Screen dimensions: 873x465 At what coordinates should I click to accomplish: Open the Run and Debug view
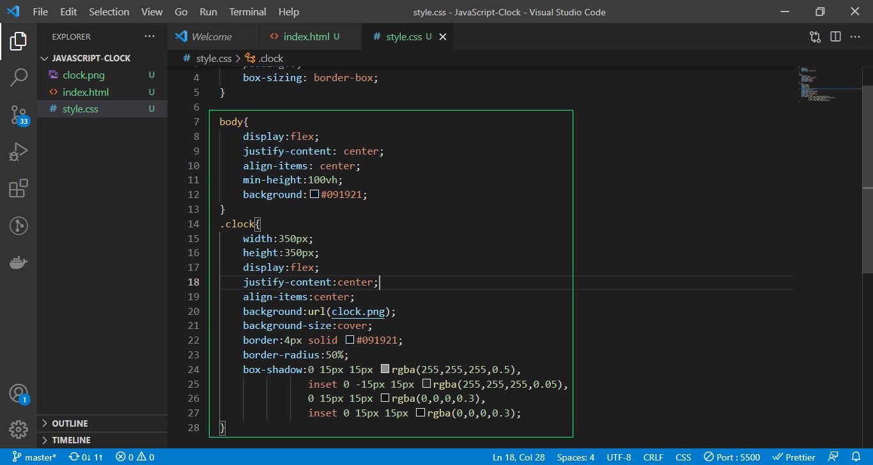tap(19, 152)
